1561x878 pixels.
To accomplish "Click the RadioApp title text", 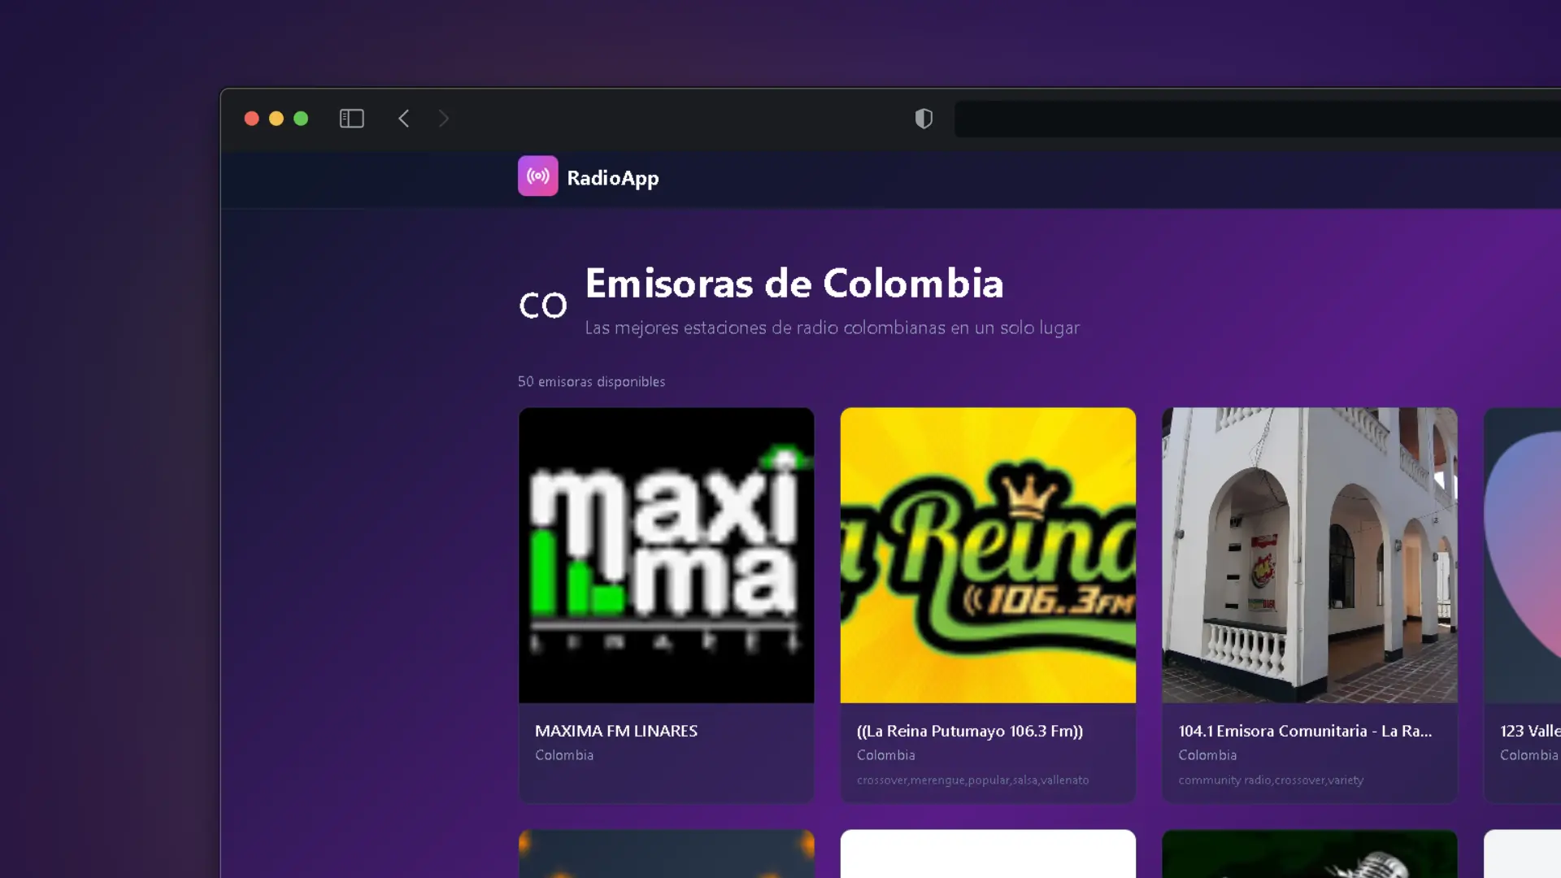I will tap(612, 177).
